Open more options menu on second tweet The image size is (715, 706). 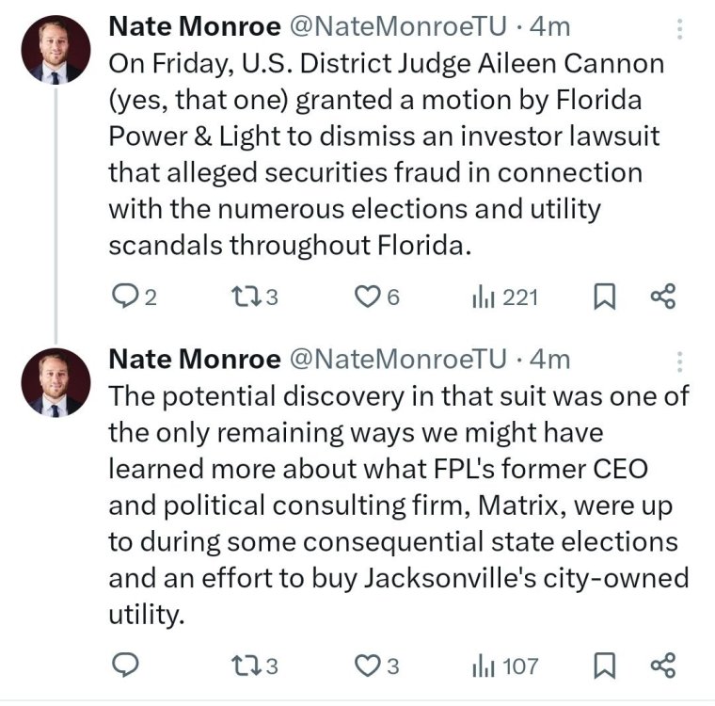coord(679,361)
